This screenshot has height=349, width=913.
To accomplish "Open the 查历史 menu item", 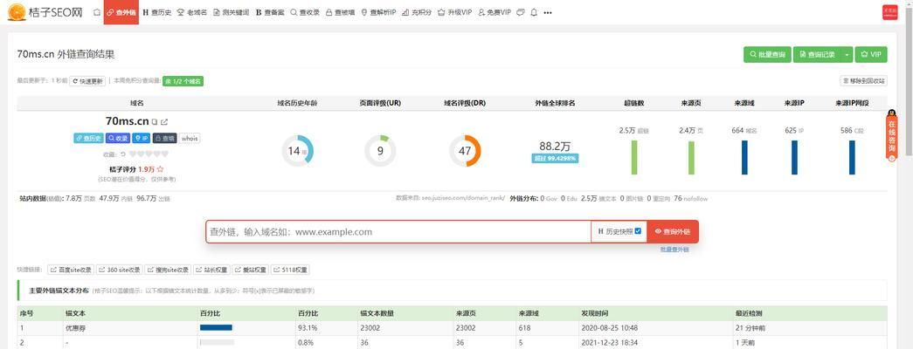I will pyautogui.click(x=157, y=12).
